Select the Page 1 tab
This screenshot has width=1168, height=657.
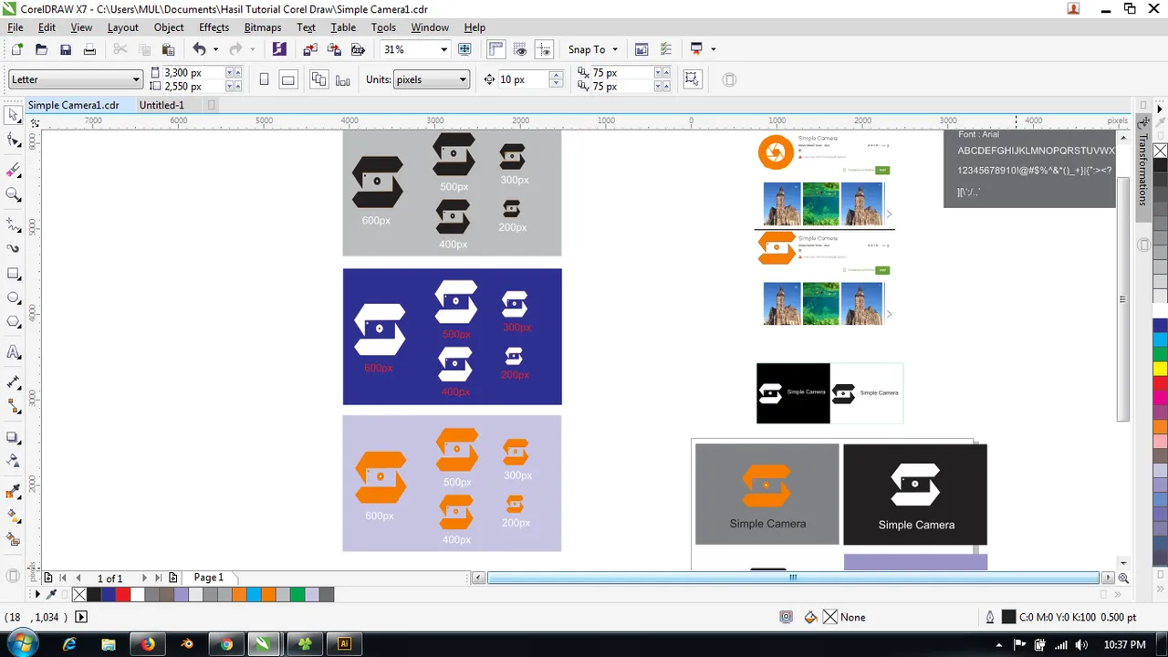pos(208,578)
